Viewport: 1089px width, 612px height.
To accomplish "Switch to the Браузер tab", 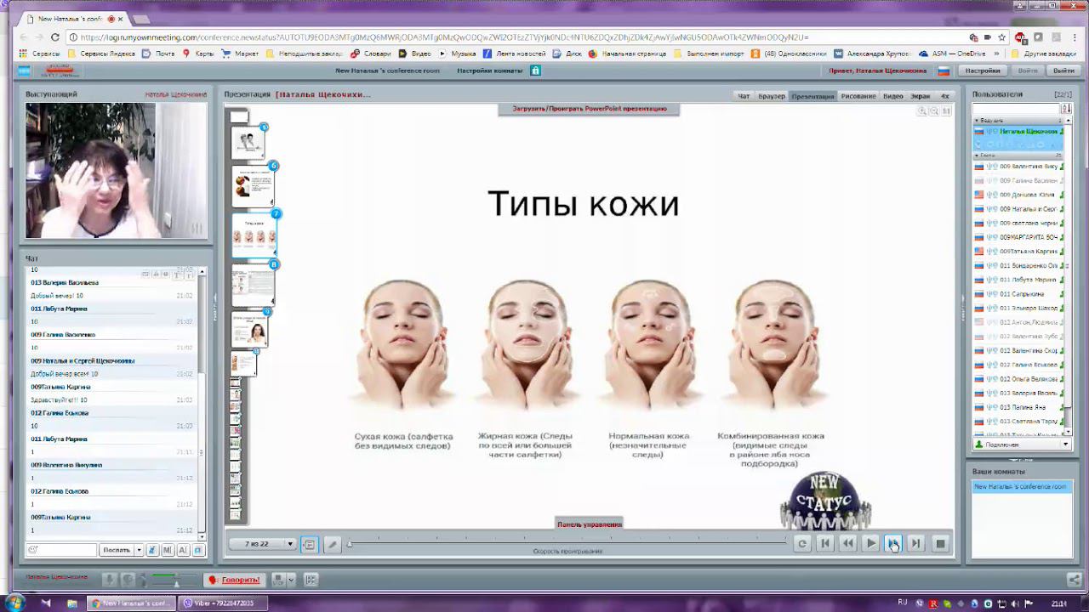I will pos(772,96).
